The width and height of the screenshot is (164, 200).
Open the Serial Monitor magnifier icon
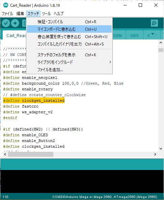tap(154, 23)
